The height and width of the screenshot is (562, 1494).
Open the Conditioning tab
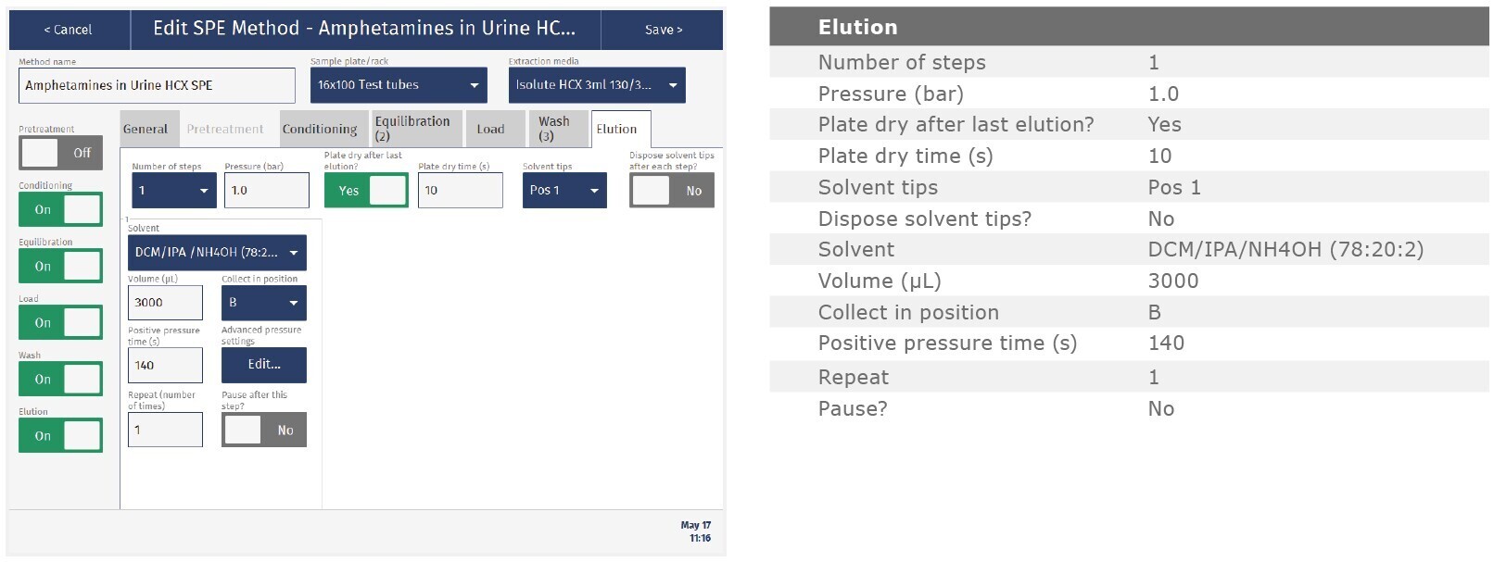(x=320, y=130)
